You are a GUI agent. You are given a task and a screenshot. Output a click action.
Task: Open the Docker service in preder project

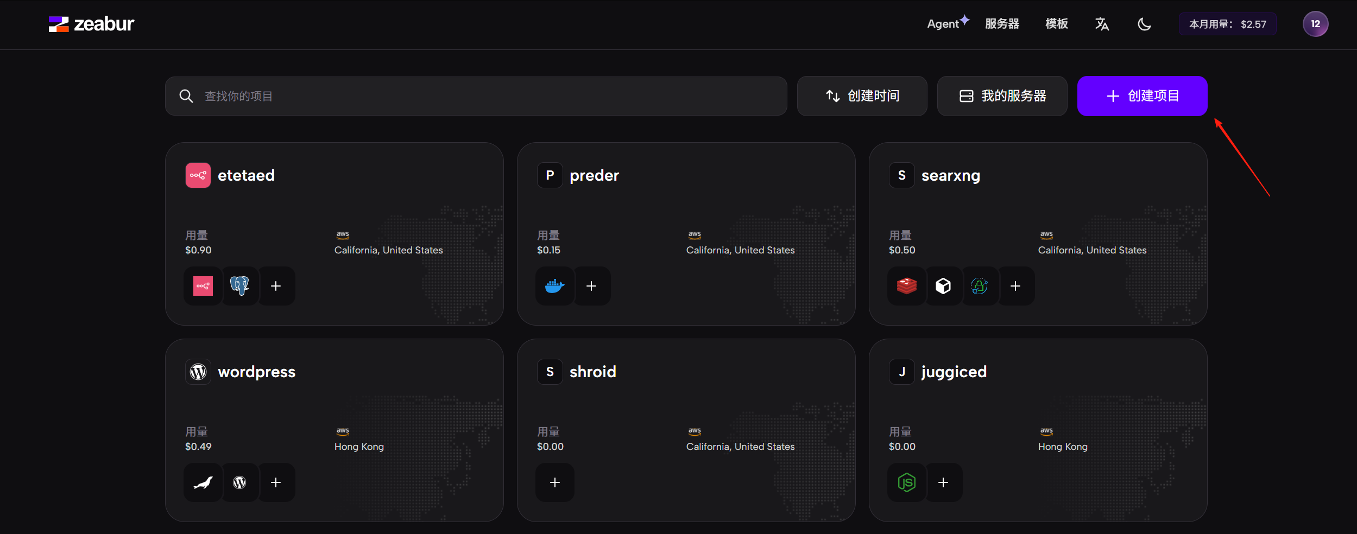coord(554,286)
